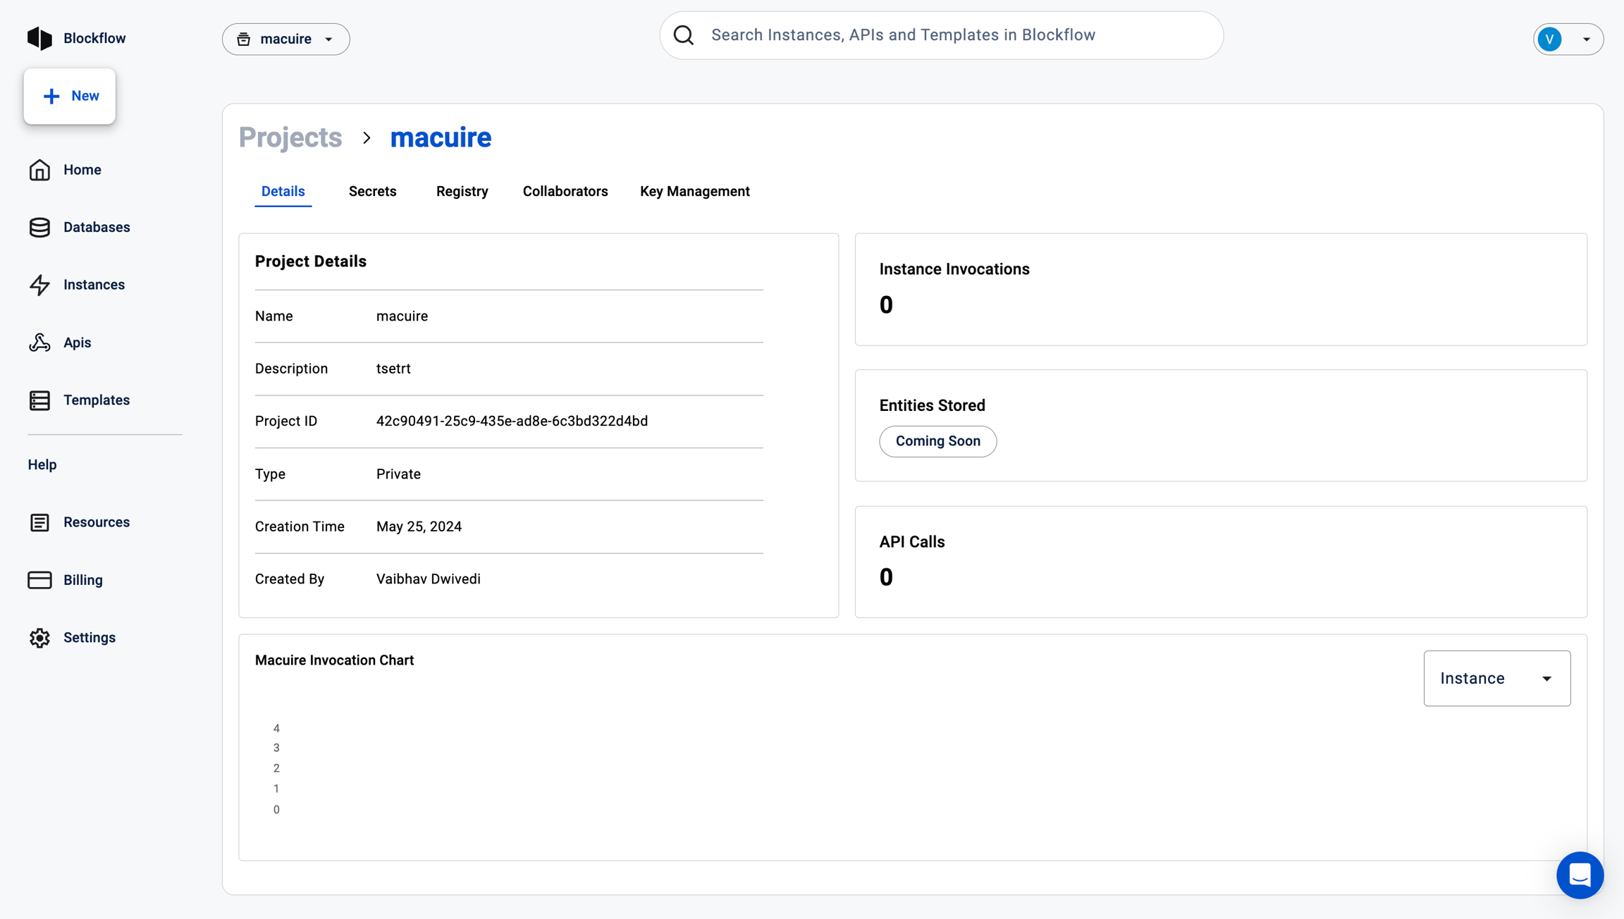The width and height of the screenshot is (1624, 919).
Task: Expand the Instance chart filter dropdown
Action: 1496,678
